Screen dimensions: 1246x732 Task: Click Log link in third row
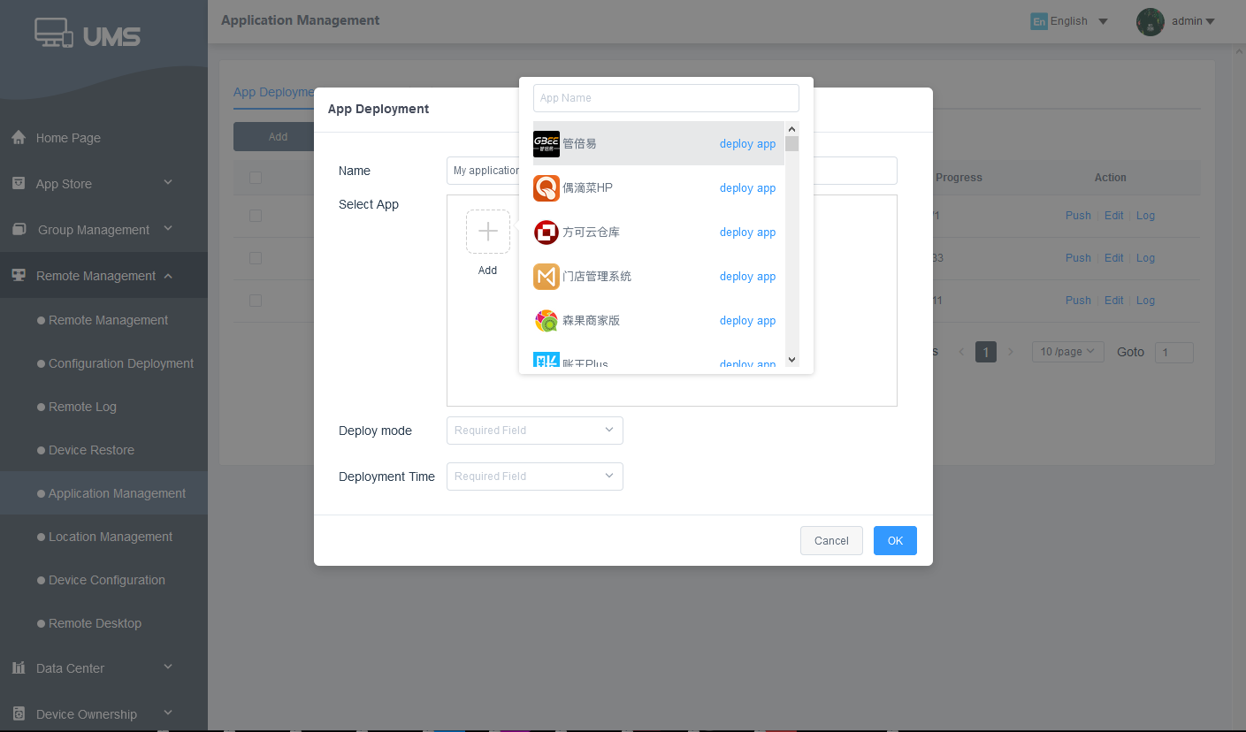click(x=1145, y=301)
